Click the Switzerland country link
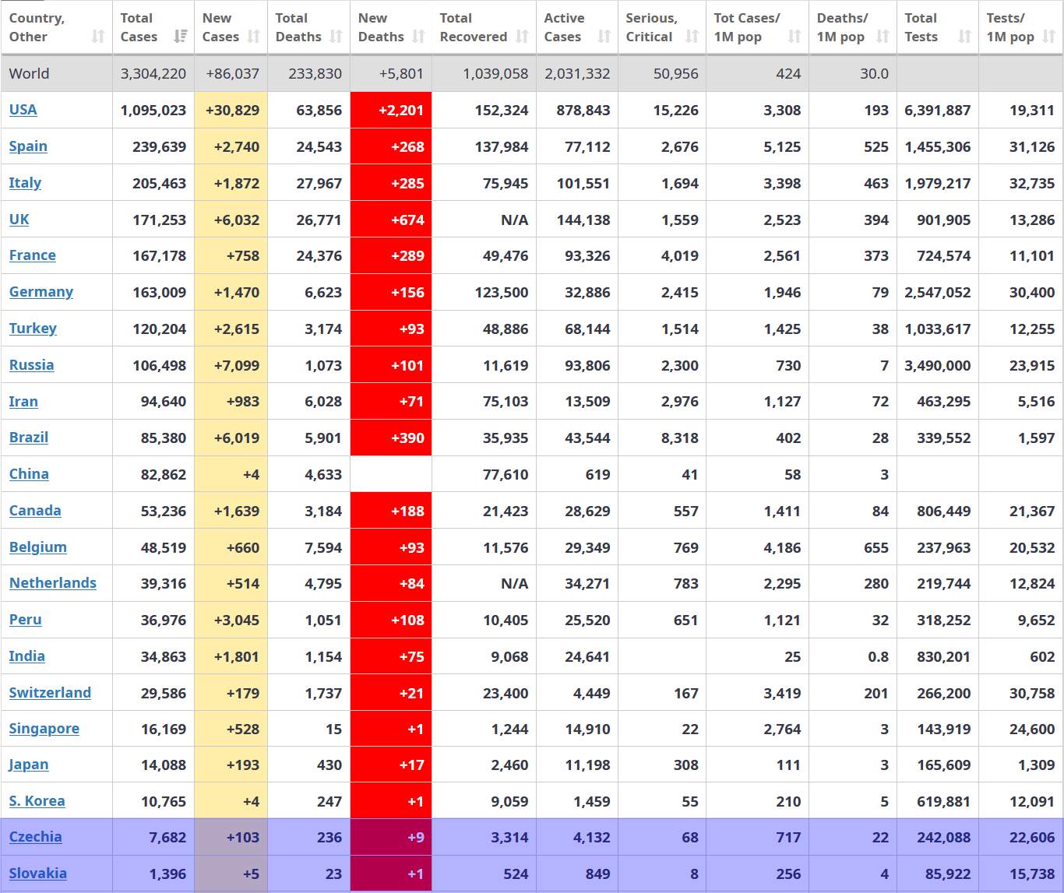Image resolution: width=1064 pixels, height=893 pixels. coord(50,693)
